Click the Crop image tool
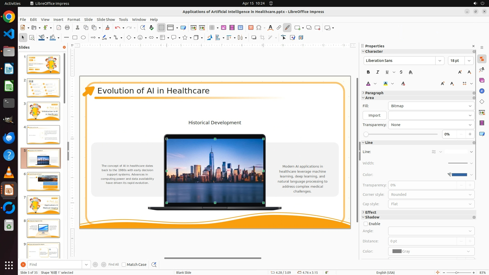Screen dimensions: 489x275 point(262,38)
